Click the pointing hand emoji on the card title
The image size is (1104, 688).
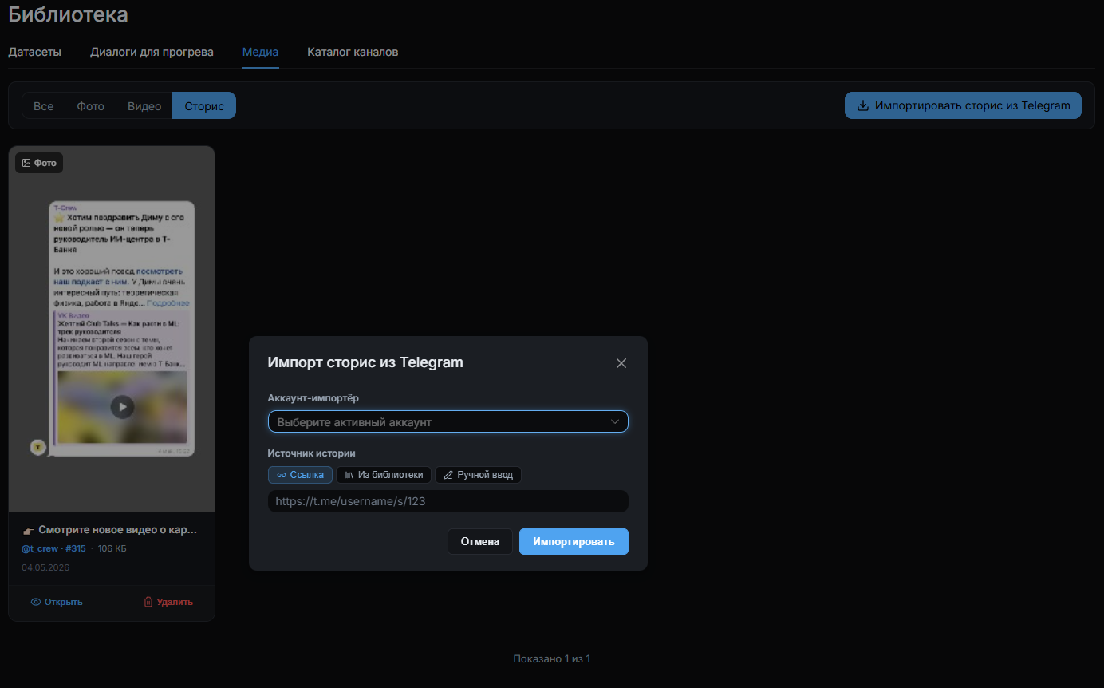click(28, 529)
